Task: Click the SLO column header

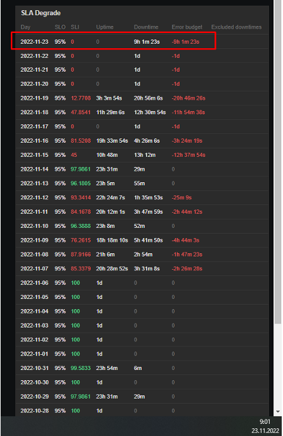Action: tap(60, 27)
